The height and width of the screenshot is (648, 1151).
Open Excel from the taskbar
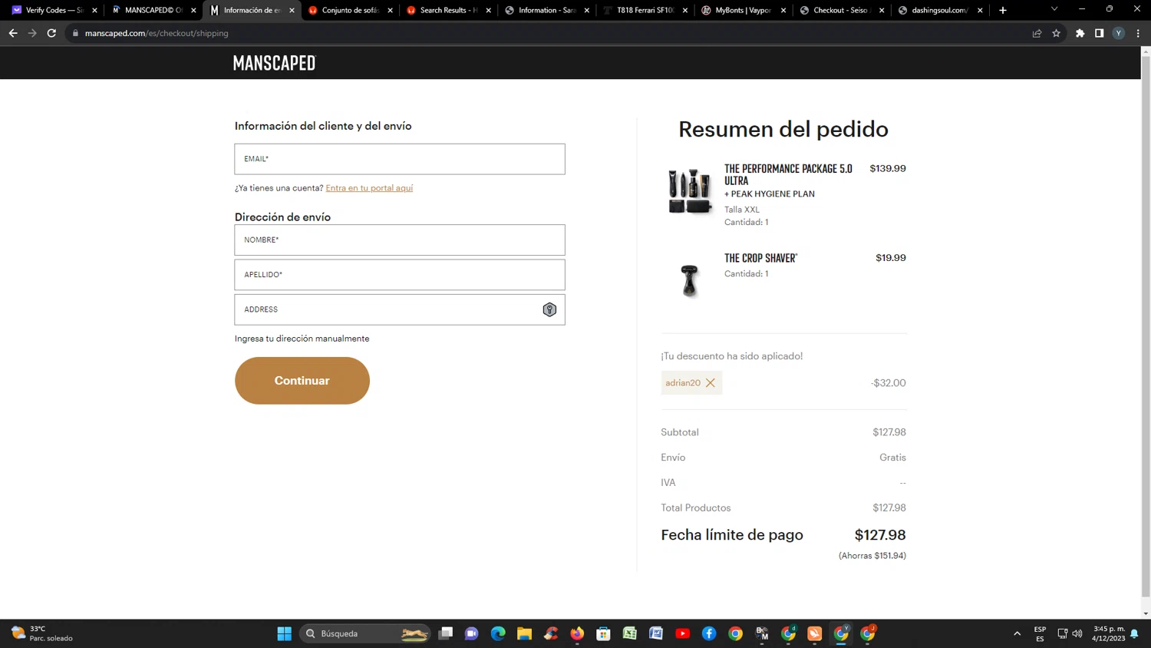click(x=630, y=633)
